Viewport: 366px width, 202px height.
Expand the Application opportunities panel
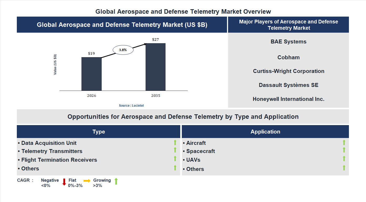click(265, 131)
